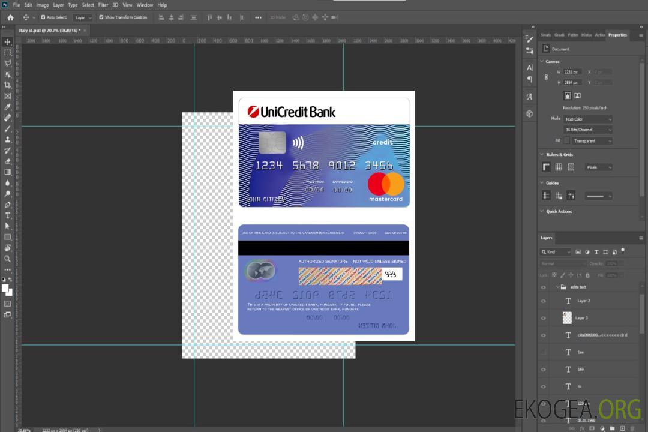The width and height of the screenshot is (648, 432).
Task: Collapse the Rulers & Grids section
Action: [x=542, y=154]
